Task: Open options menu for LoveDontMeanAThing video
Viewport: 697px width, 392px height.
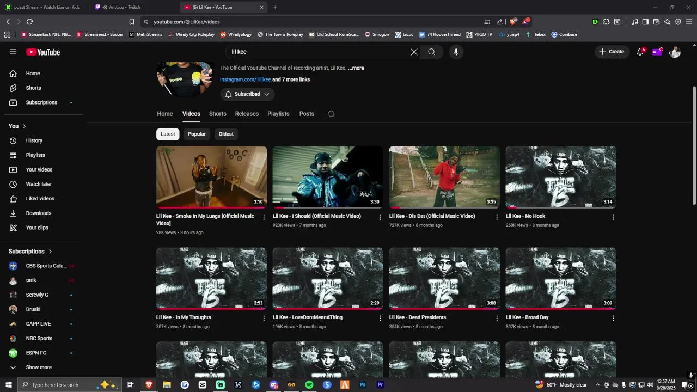Action: [x=381, y=318]
